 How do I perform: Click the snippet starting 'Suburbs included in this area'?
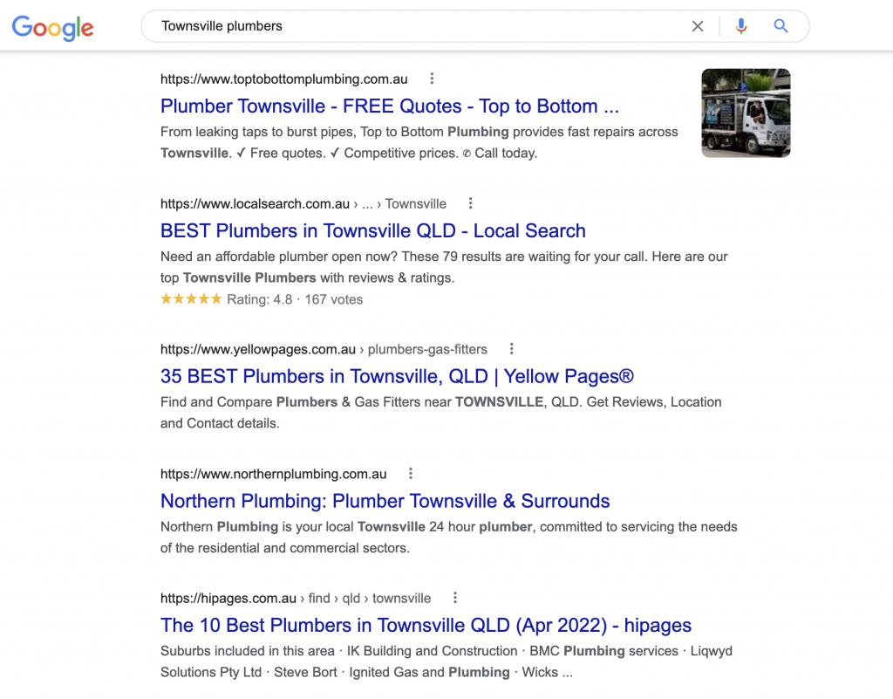[x=446, y=661]
